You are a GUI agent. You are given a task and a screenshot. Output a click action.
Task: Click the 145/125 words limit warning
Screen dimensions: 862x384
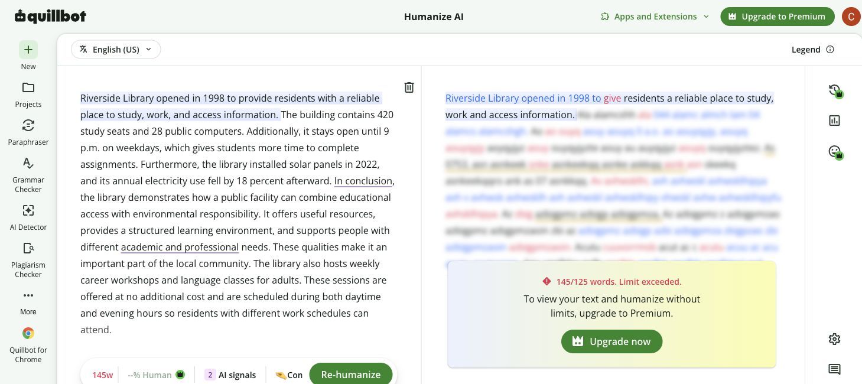[x=611, y=282]
